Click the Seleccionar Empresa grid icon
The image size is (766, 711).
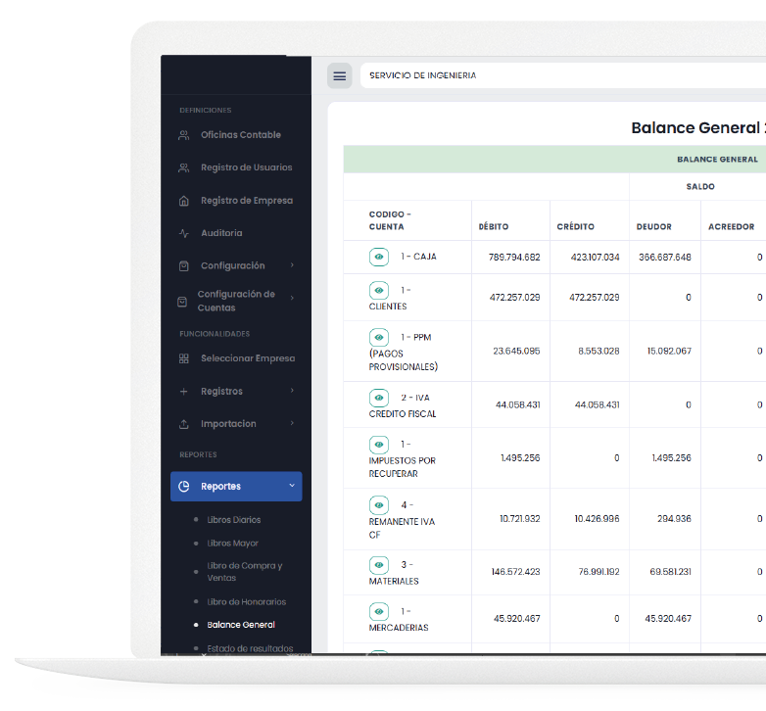[x=184, y=358]
